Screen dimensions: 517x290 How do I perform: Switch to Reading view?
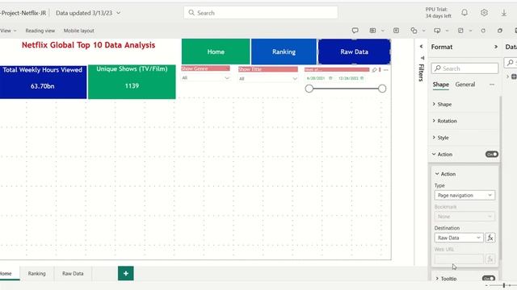click(x=40, y=31)
